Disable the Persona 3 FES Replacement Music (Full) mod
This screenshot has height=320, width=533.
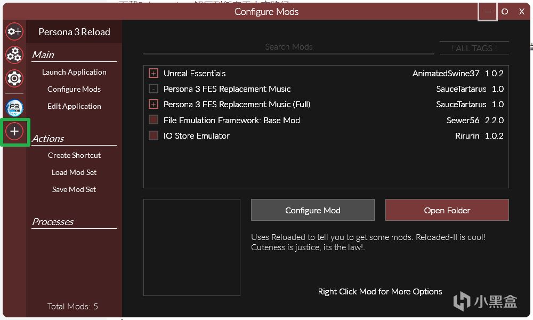[x=154, y=105]
